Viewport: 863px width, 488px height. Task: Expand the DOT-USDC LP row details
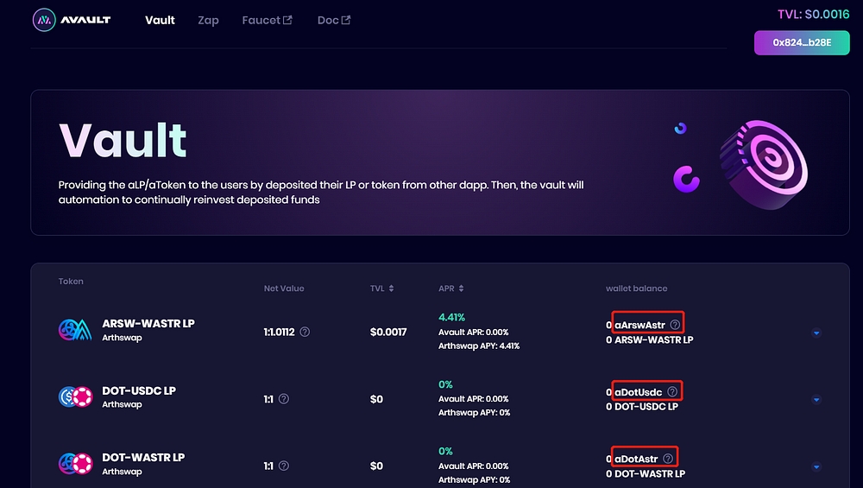pyautogui.click(x=816, y=399)
